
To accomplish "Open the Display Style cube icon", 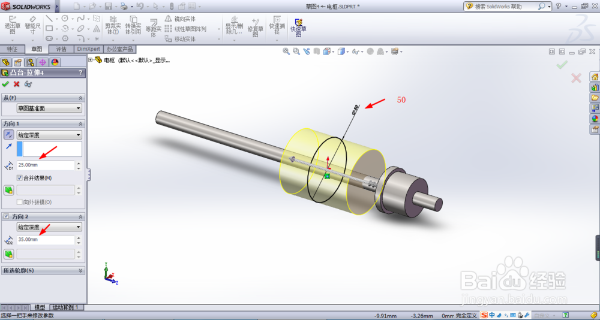I will [x=341, y=51].
